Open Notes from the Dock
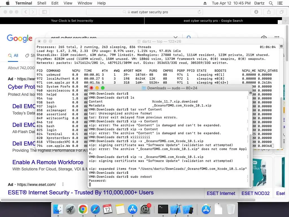289x217 pixels. [x=120, y=209]
